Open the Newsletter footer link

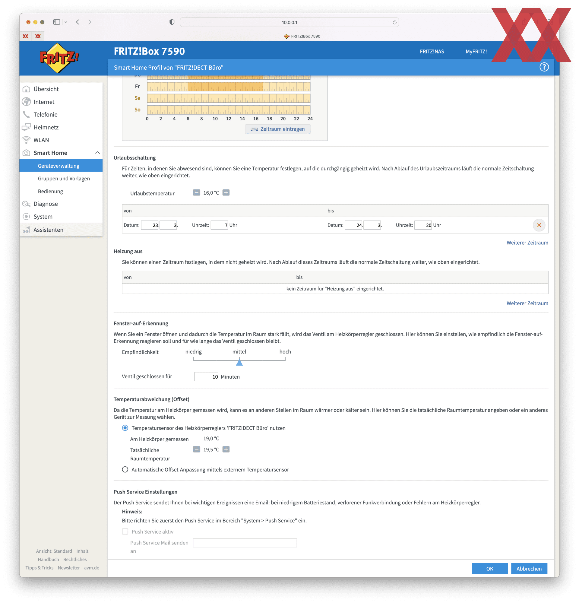(68, 568)
